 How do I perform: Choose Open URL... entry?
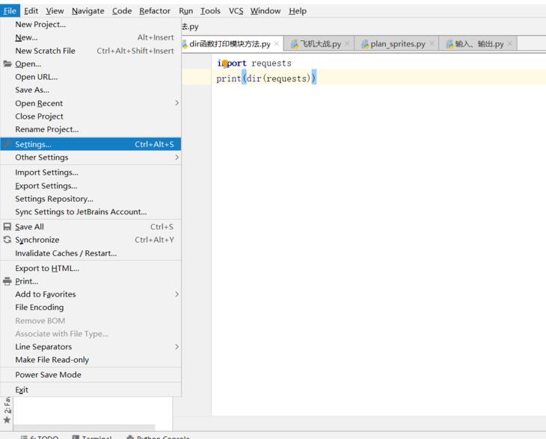tap(91, 77)
